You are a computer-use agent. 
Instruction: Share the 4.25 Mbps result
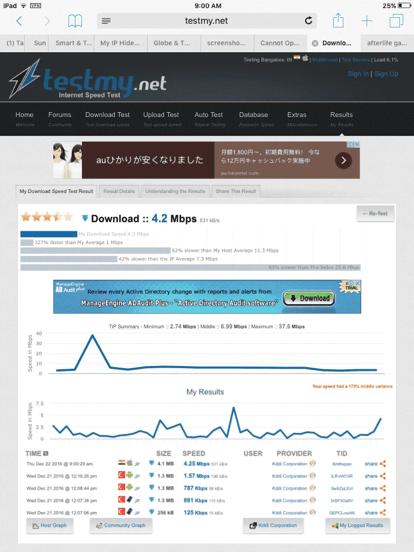tap(375, 464)
